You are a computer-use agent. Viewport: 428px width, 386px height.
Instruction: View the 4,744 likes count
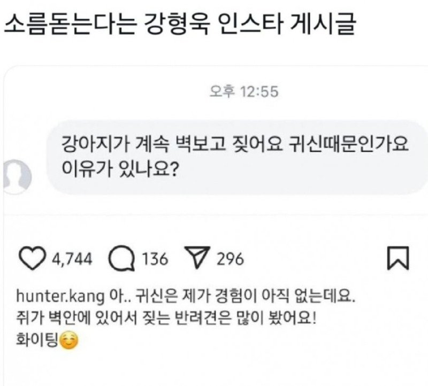[72, 260]
